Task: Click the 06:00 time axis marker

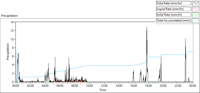Action: click(60, 86)
